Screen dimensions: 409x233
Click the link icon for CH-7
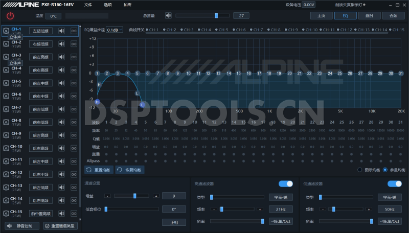tap(74, 109)
